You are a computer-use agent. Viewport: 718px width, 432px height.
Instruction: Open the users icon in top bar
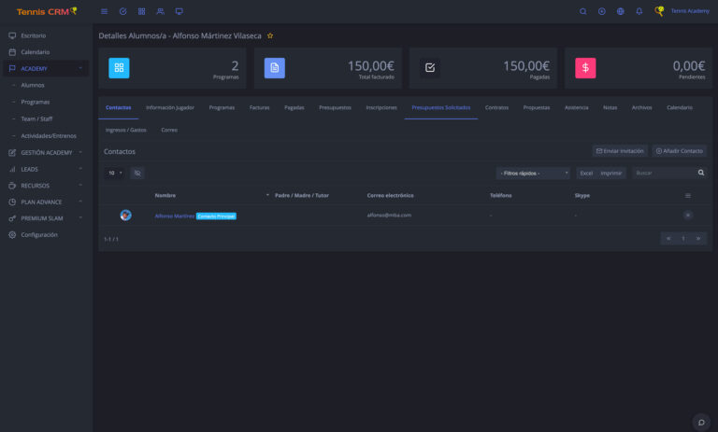click(160, 11)
